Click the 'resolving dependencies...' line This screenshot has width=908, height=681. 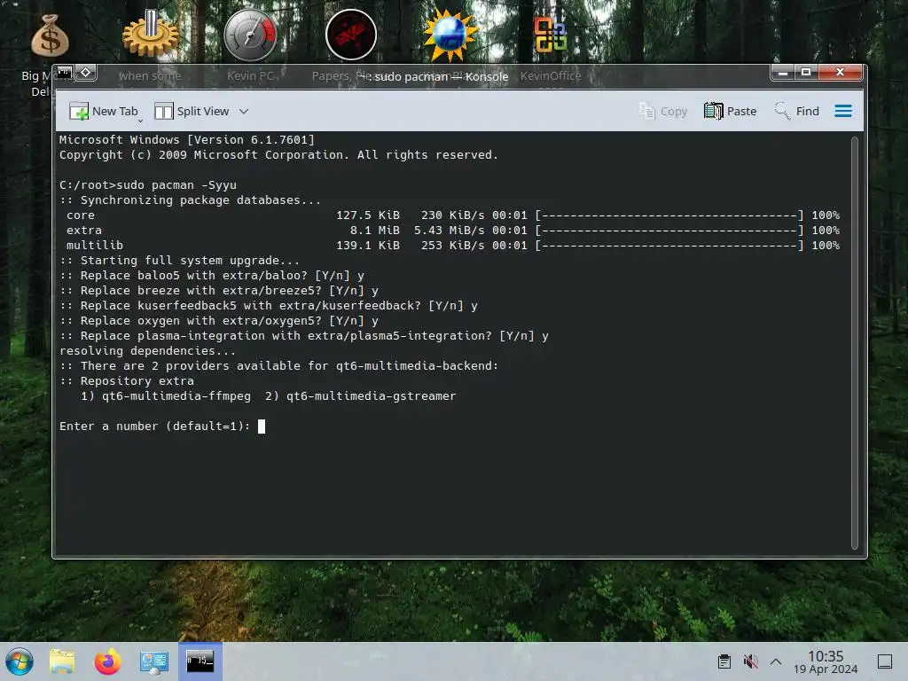(148, 351)
